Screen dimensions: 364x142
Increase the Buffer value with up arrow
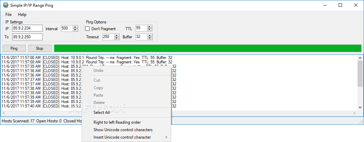[x=150, y=36]
